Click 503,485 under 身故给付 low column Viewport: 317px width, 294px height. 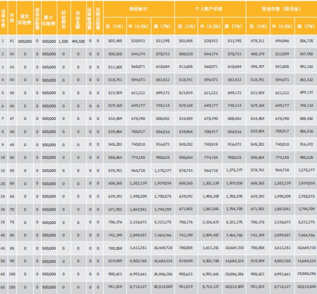tap(115, 41)
